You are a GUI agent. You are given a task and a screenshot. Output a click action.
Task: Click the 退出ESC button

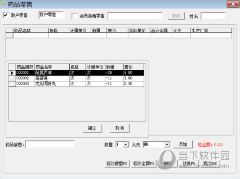pyautogui.click(x=210, y=164)
